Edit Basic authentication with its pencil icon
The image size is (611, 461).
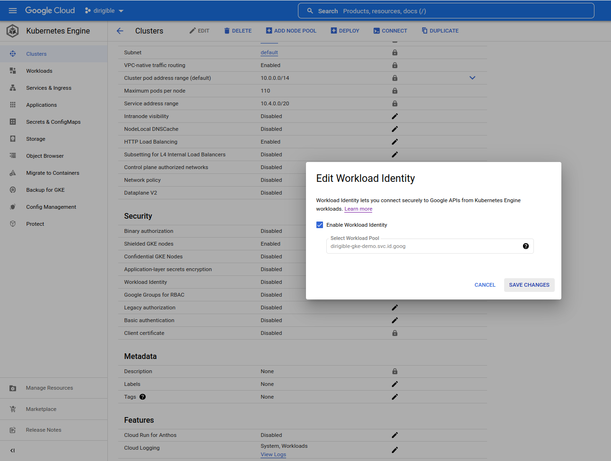395,320
